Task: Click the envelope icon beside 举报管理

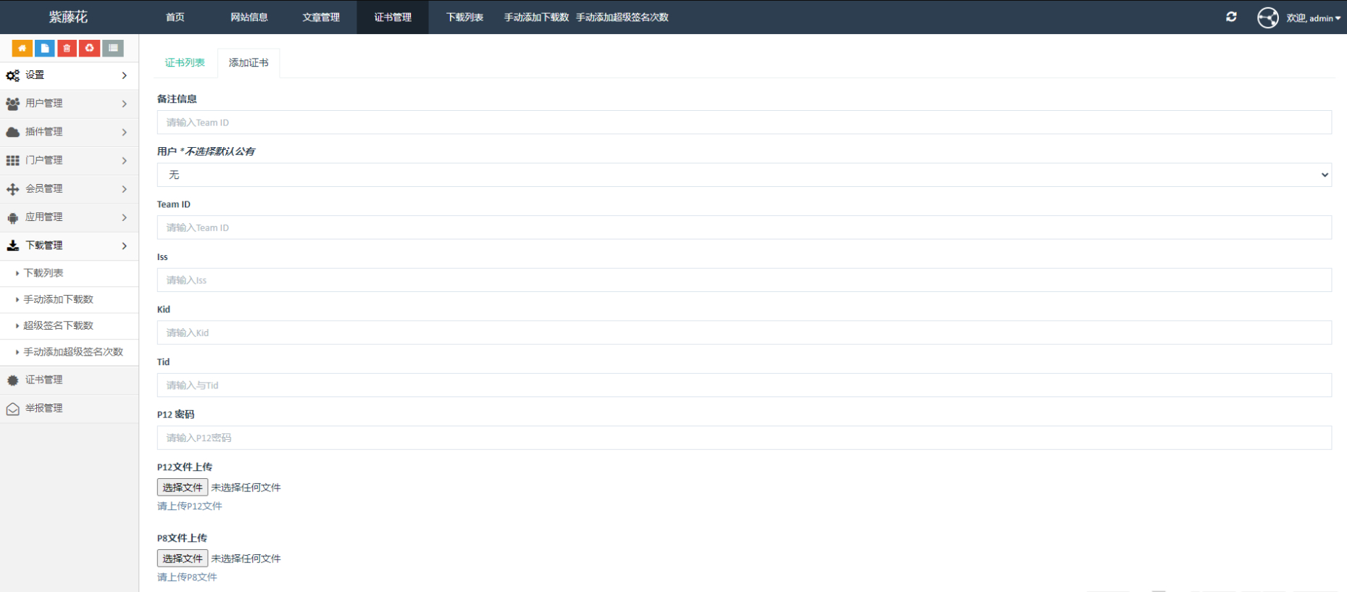Action: [13, 409]
